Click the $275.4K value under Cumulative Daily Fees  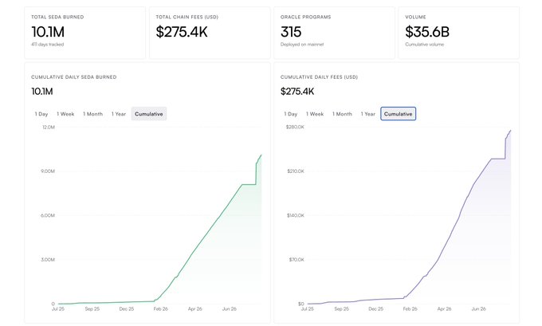[x=297, y=92]
